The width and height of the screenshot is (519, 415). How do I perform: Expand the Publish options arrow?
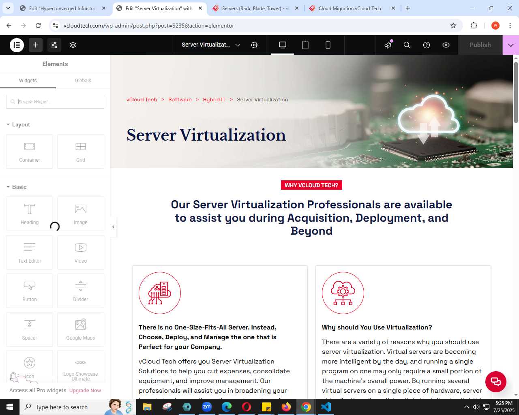coord(511,45)
